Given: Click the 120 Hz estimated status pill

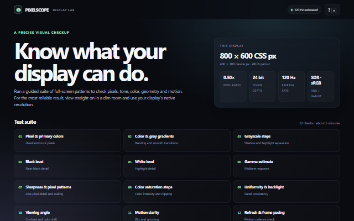Looking at the screenshot, I should (304, 10).
